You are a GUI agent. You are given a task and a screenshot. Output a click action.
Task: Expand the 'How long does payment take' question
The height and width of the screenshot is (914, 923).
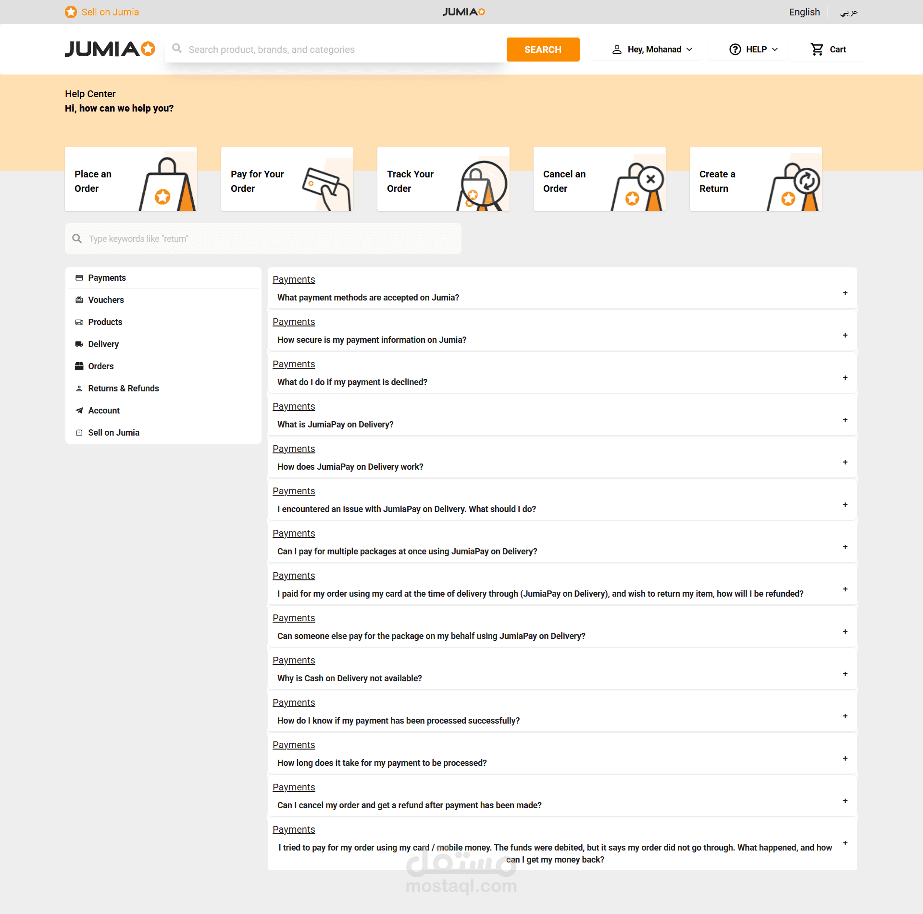coord(845,759)
